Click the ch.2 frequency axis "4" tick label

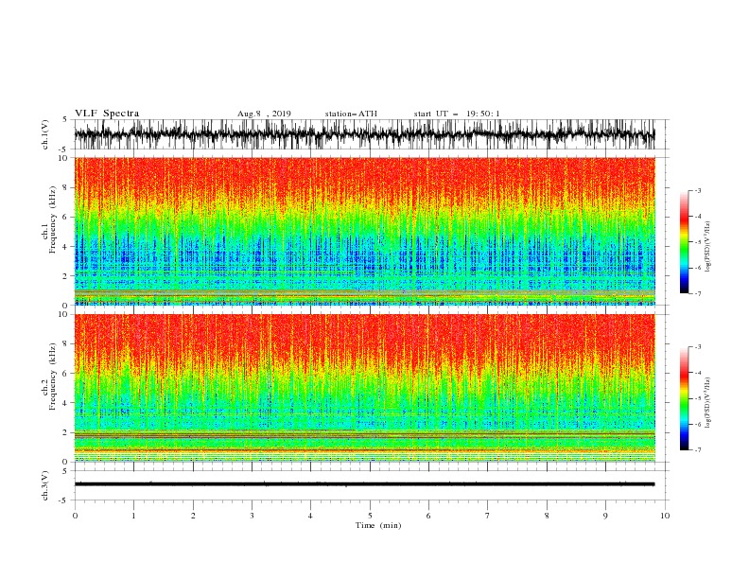66,403
